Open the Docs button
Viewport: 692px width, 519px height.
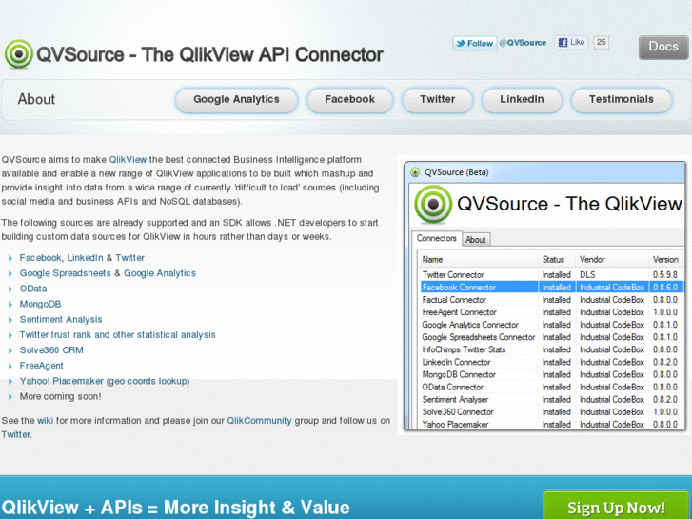coord(663,47)
